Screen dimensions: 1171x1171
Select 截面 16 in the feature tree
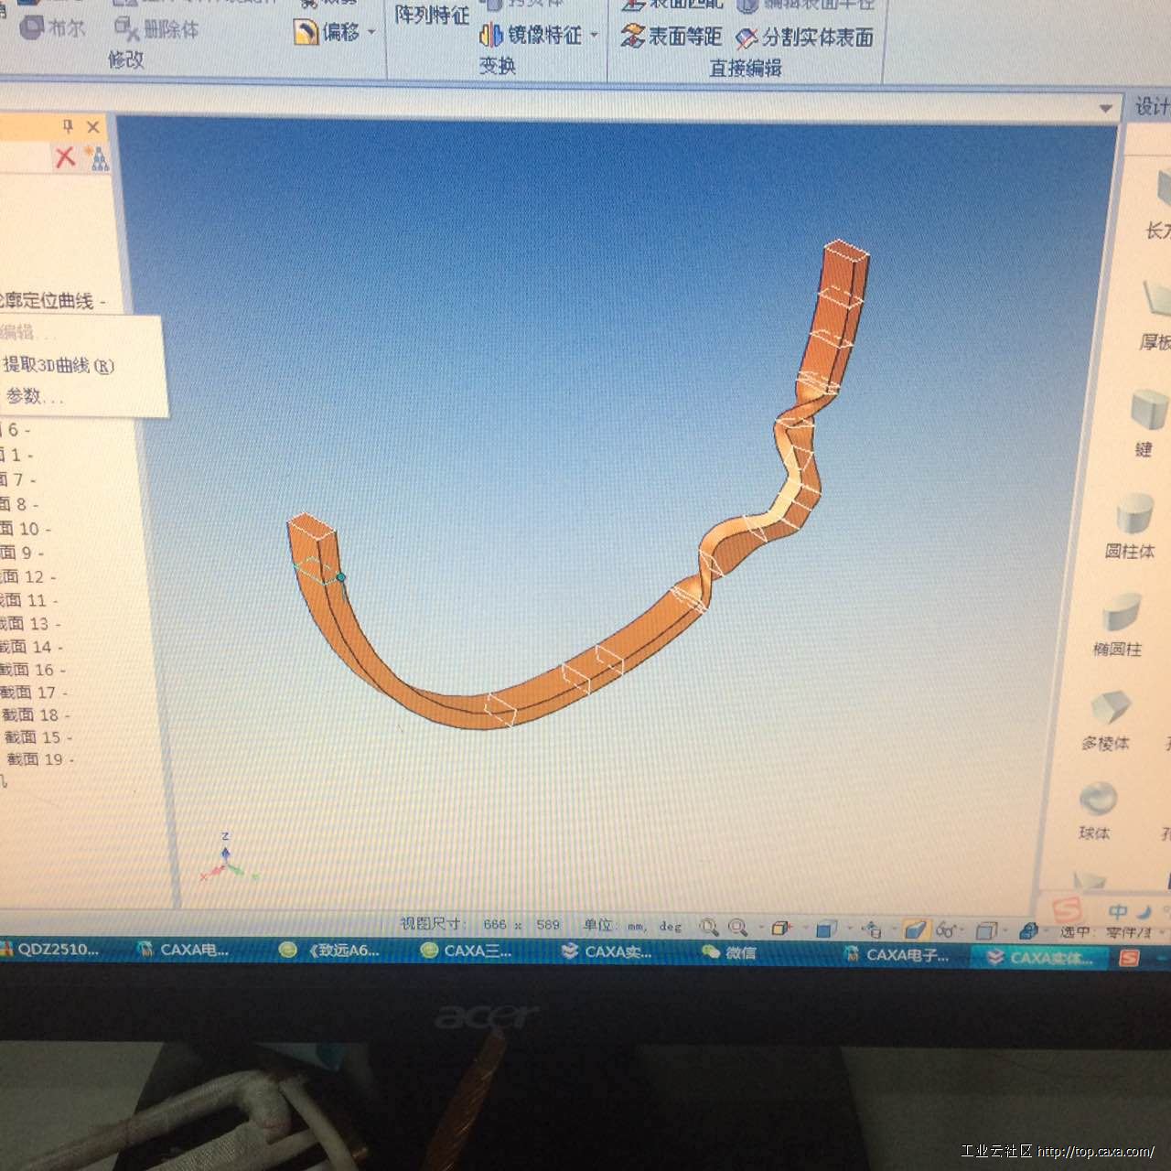click(x=34, y=670)
